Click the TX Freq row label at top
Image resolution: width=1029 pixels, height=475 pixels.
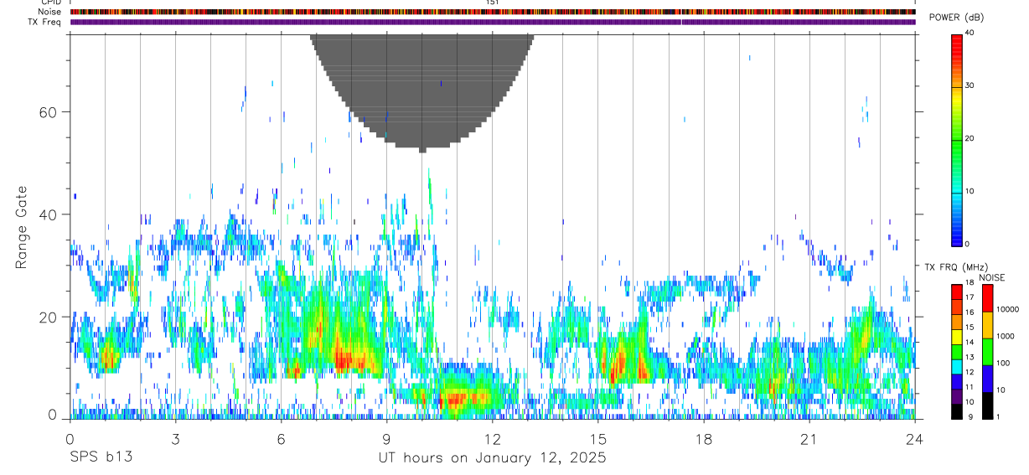click(x=44, y=22)
